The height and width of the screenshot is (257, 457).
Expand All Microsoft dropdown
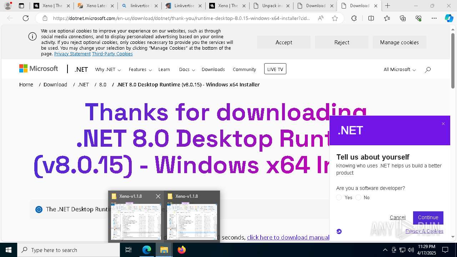[400, 70]
